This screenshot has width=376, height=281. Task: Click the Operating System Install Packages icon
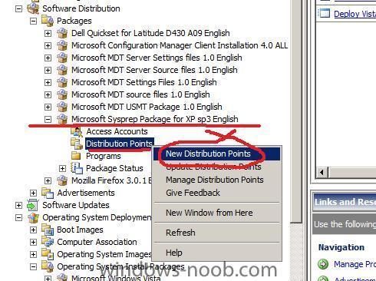click(48, 266)
